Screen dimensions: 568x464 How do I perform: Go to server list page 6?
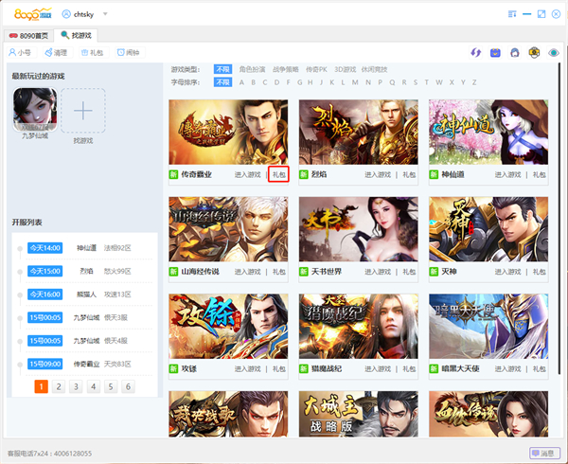click(x=128, y=386)
